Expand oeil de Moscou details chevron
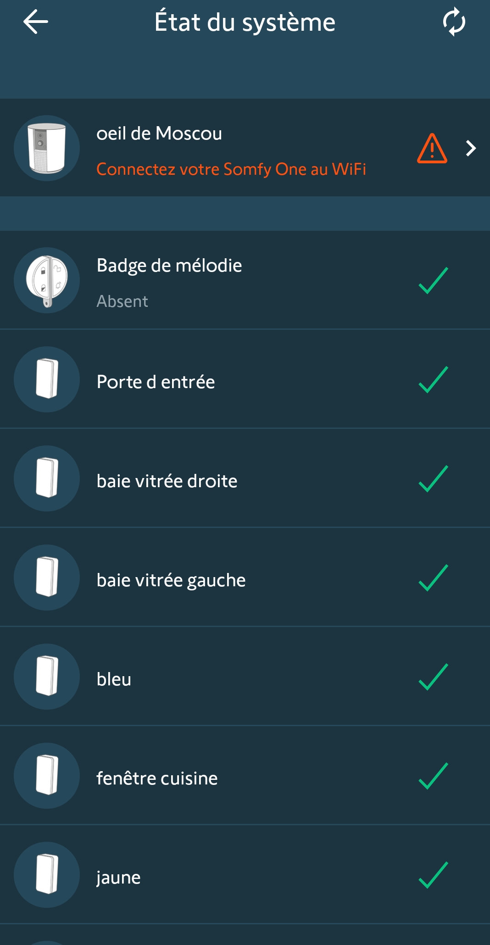 pyautogui.click(x=471, y=148)
